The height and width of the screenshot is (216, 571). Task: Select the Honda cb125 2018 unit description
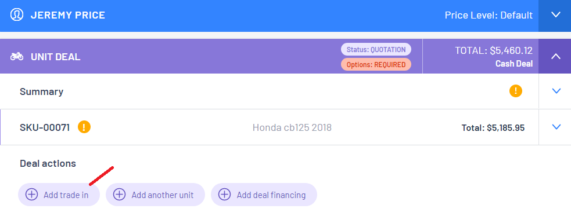pos(292,127)
